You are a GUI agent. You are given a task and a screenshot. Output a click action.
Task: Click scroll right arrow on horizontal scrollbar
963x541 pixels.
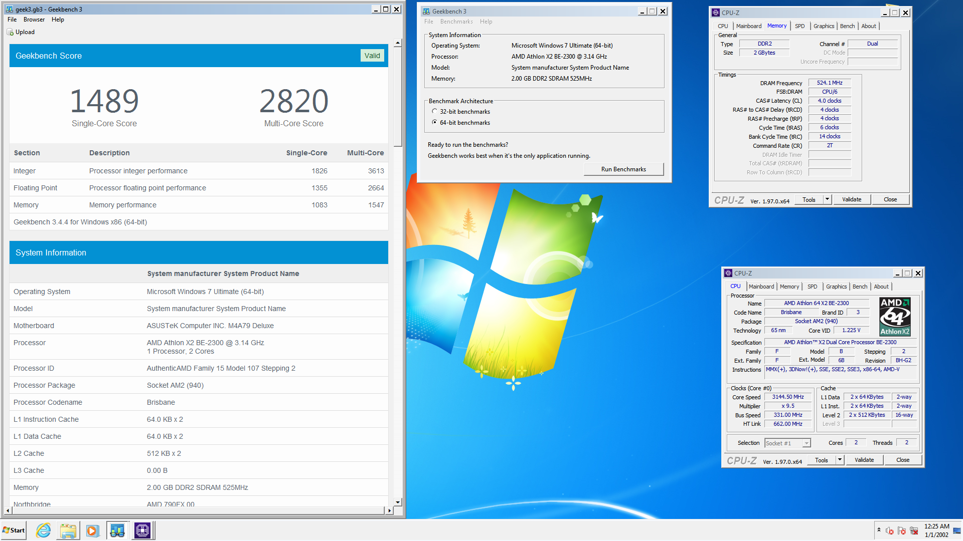(x=390, y=510)
